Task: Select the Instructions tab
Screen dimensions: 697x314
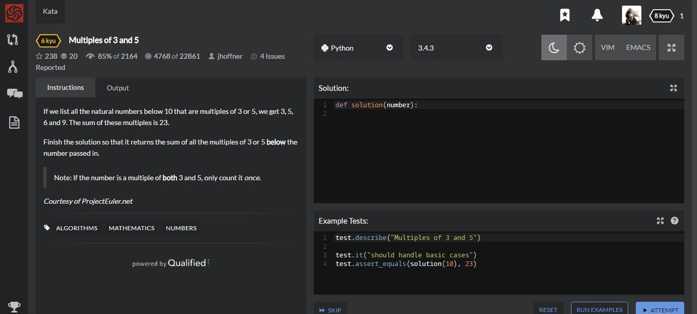Action: point(65,87)
